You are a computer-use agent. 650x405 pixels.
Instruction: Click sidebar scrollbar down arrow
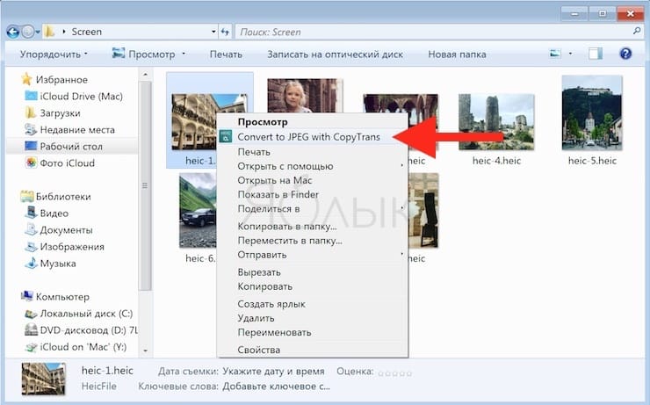145,351
